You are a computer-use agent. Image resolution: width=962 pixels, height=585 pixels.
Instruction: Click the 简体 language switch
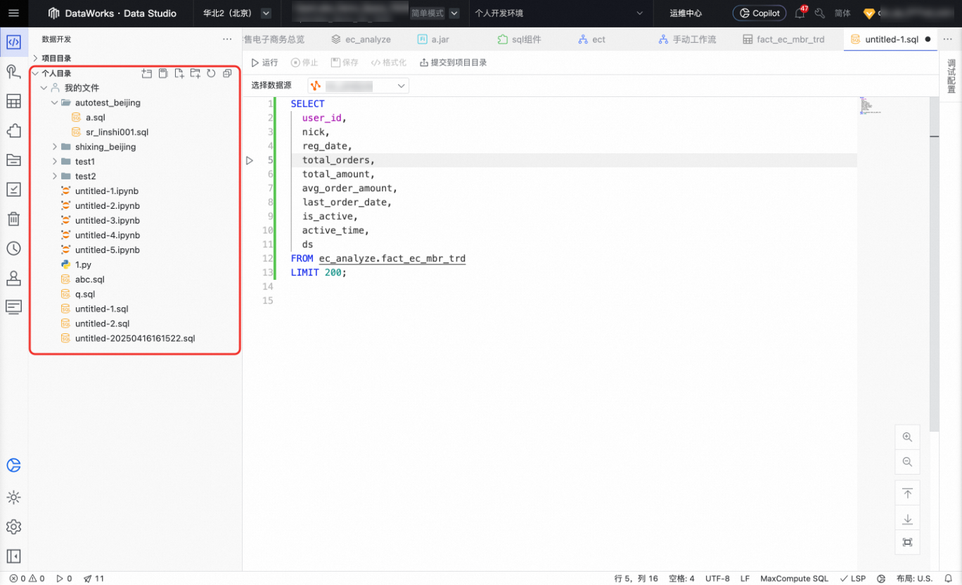coord(842,13)
